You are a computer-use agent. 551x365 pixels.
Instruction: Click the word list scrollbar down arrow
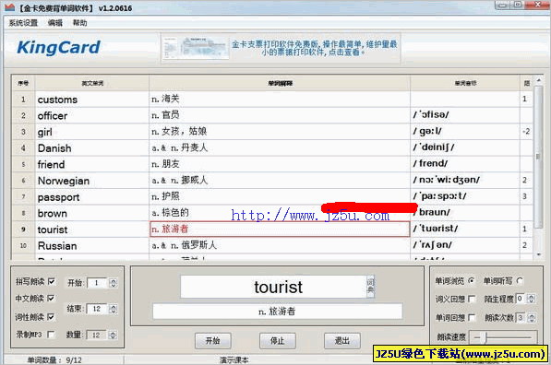click(538, 254)
